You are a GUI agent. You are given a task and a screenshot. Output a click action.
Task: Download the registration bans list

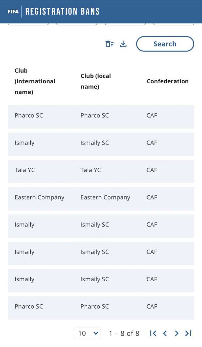pos(123,44)
